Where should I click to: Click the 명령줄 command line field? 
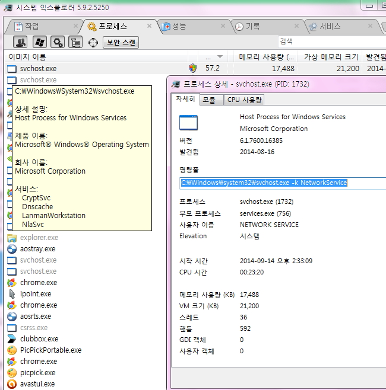283,183
